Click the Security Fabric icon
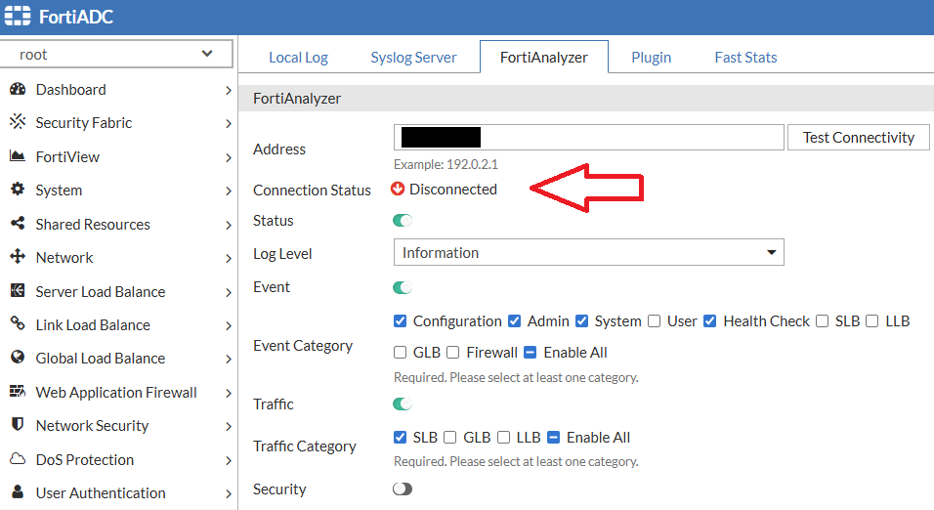The height and width of the screenshot is (510, 934). [x=18, y=122]
